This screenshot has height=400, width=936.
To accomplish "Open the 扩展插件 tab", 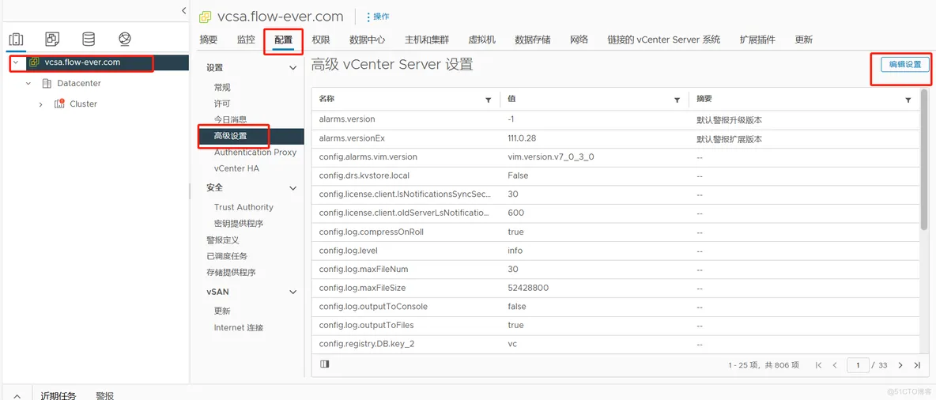I will point(757,40).
